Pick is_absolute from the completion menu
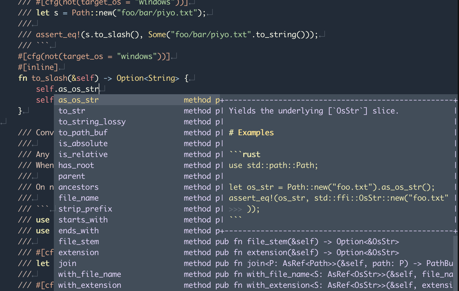 point(83,143)
